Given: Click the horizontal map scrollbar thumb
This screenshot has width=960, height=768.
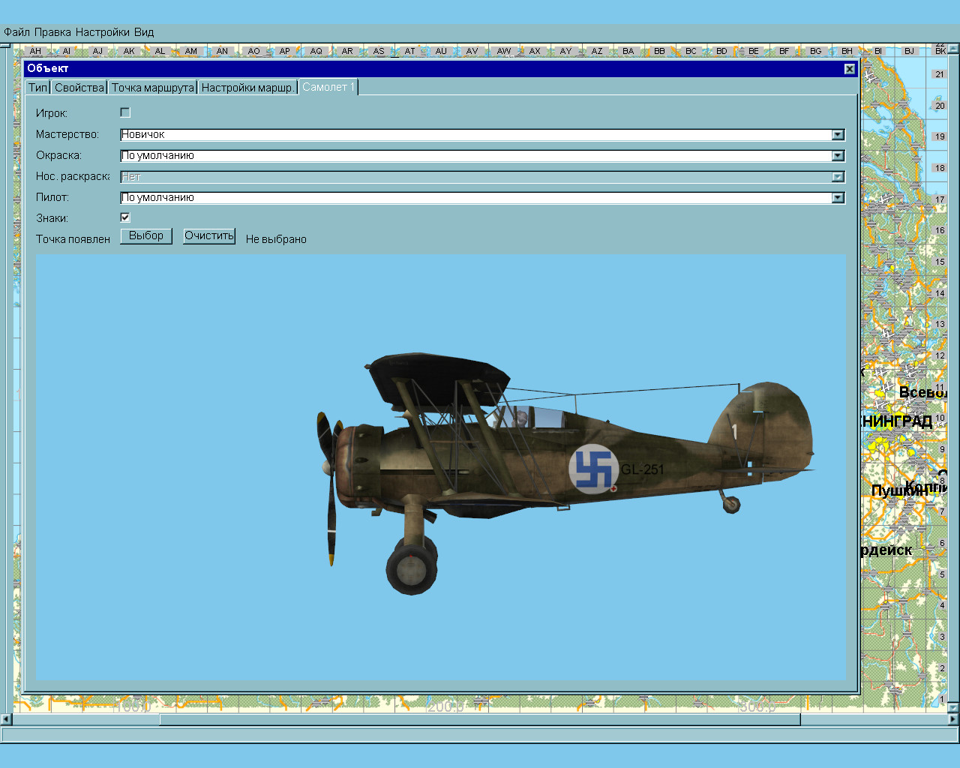Looking at the screenshot, I should point(480,720).
